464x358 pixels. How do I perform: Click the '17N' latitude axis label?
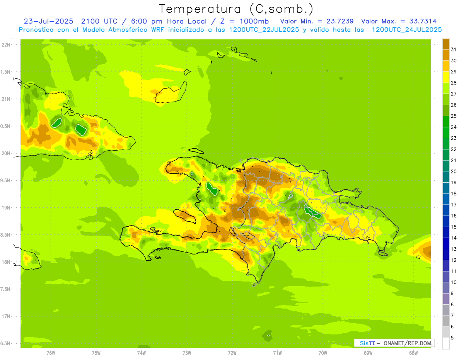(6, 316)
